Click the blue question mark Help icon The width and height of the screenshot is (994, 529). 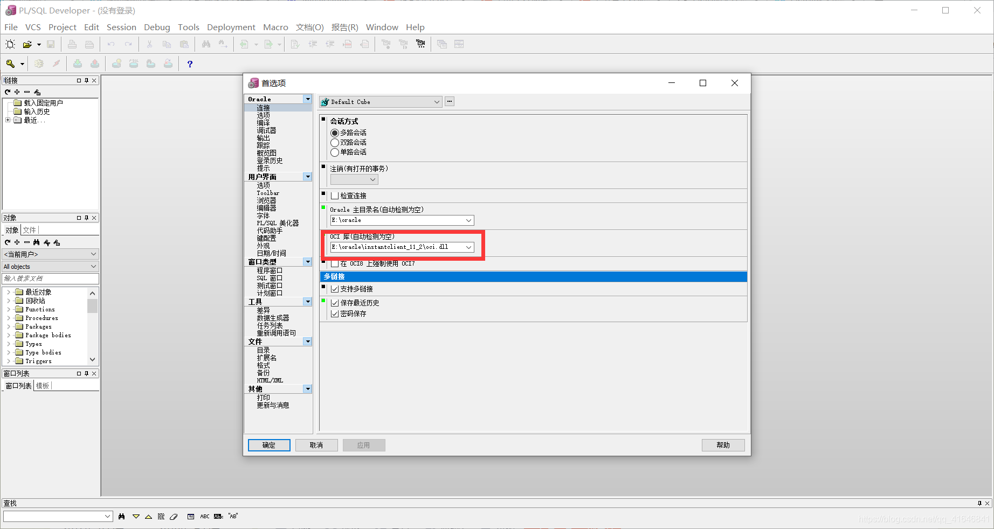pyautogui.click(x=190, y=64)
